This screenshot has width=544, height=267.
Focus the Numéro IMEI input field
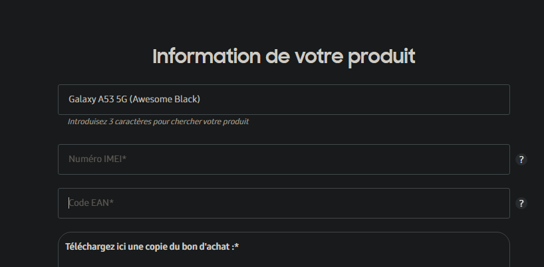click(284, 159)
